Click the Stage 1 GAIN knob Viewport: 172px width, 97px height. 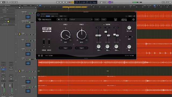click(x=66, y=35)
